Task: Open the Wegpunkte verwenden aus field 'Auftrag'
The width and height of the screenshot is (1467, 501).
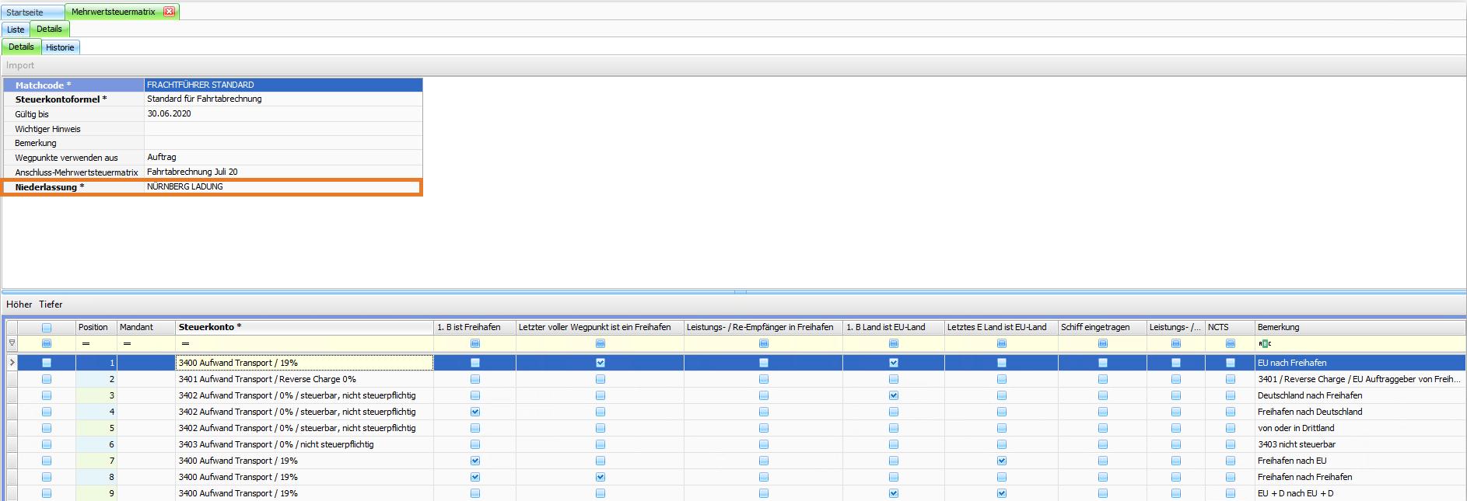Action: point(283,157)
